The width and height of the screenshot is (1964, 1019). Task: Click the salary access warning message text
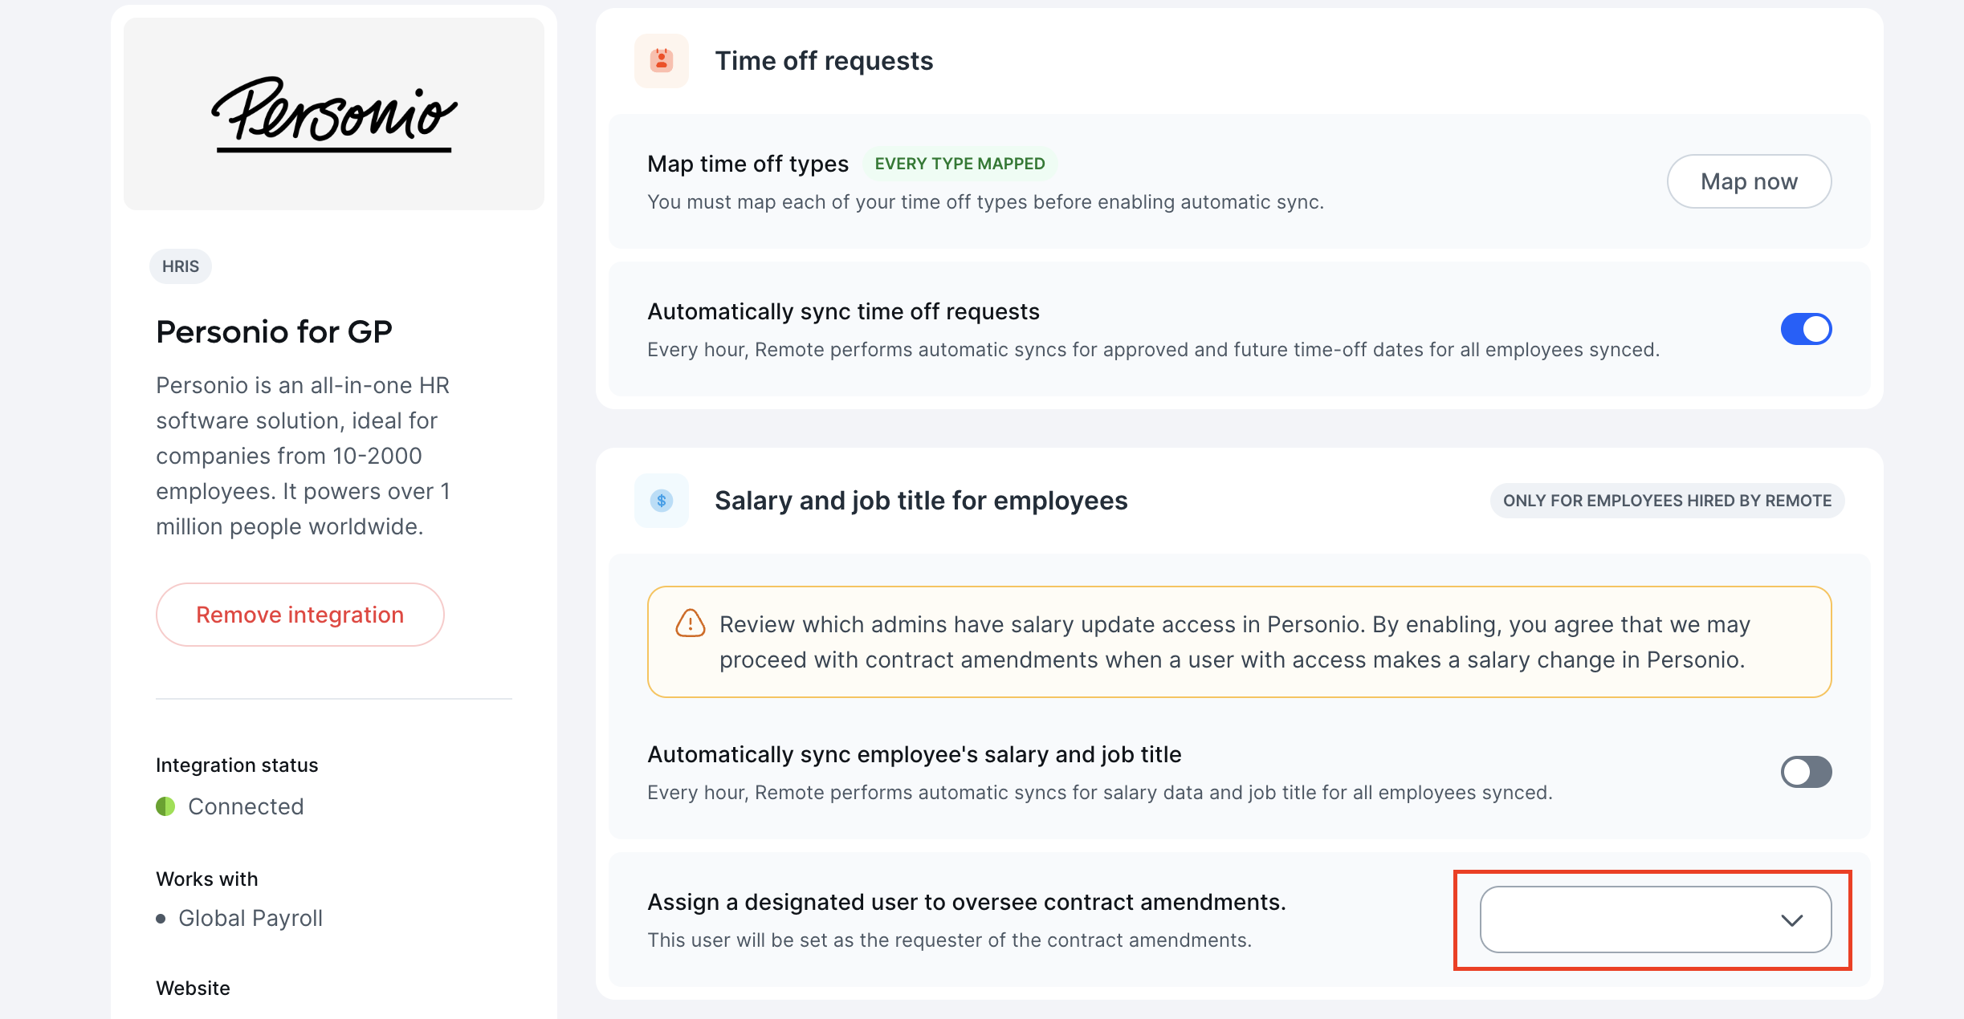(x=1235, y=642)
